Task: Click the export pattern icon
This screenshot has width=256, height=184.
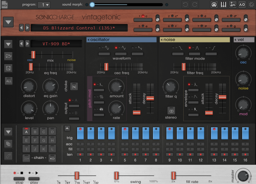Action: click(233, 4)
